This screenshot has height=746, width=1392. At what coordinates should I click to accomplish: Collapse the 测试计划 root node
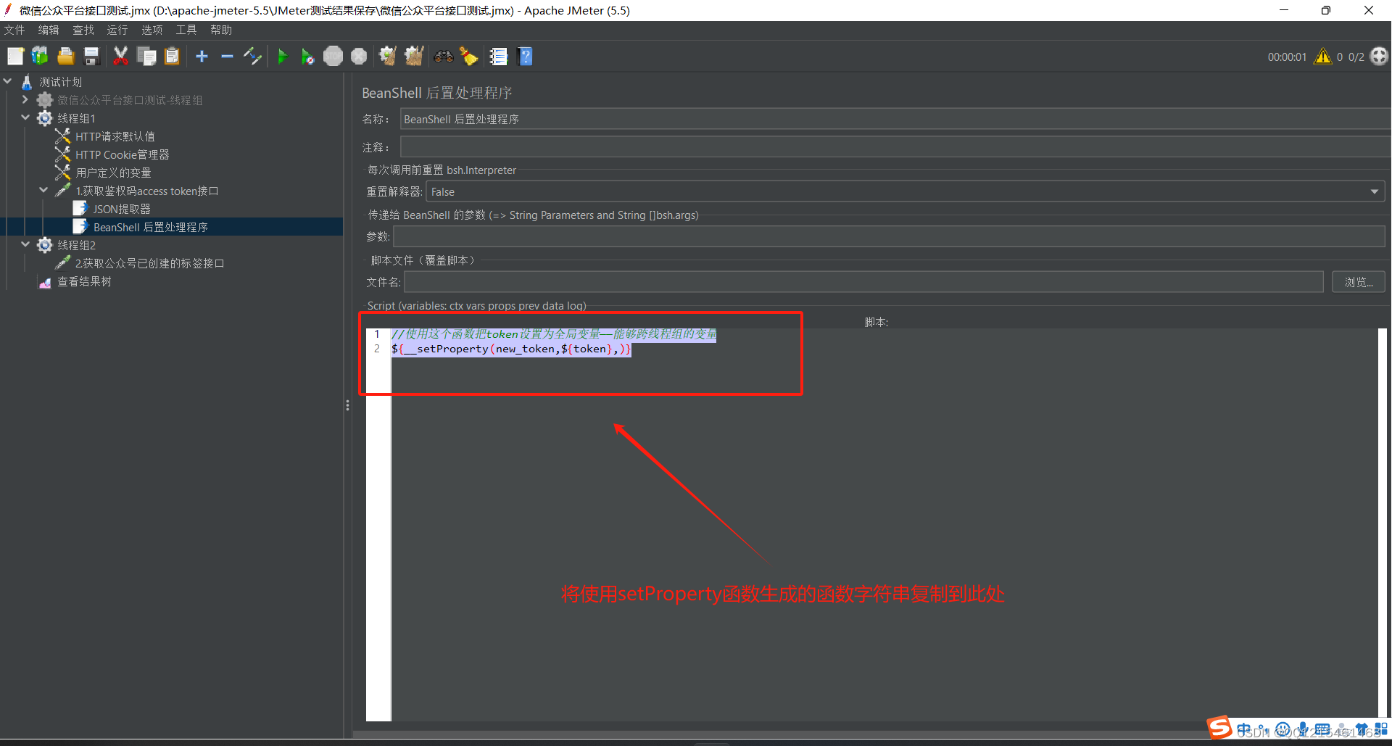click(x=8, y=81)
